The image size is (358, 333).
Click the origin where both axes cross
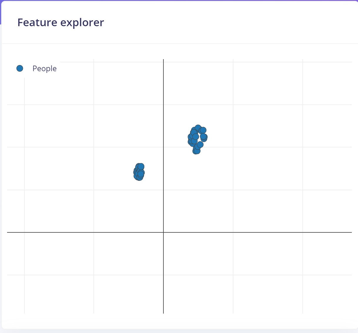(163, 232)
